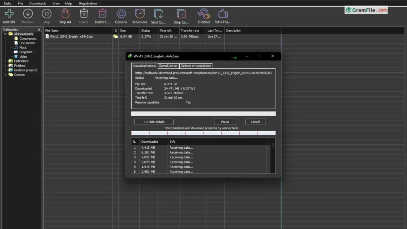Select the Programs category
407x229 pixels.
click(x=26, y=52)
